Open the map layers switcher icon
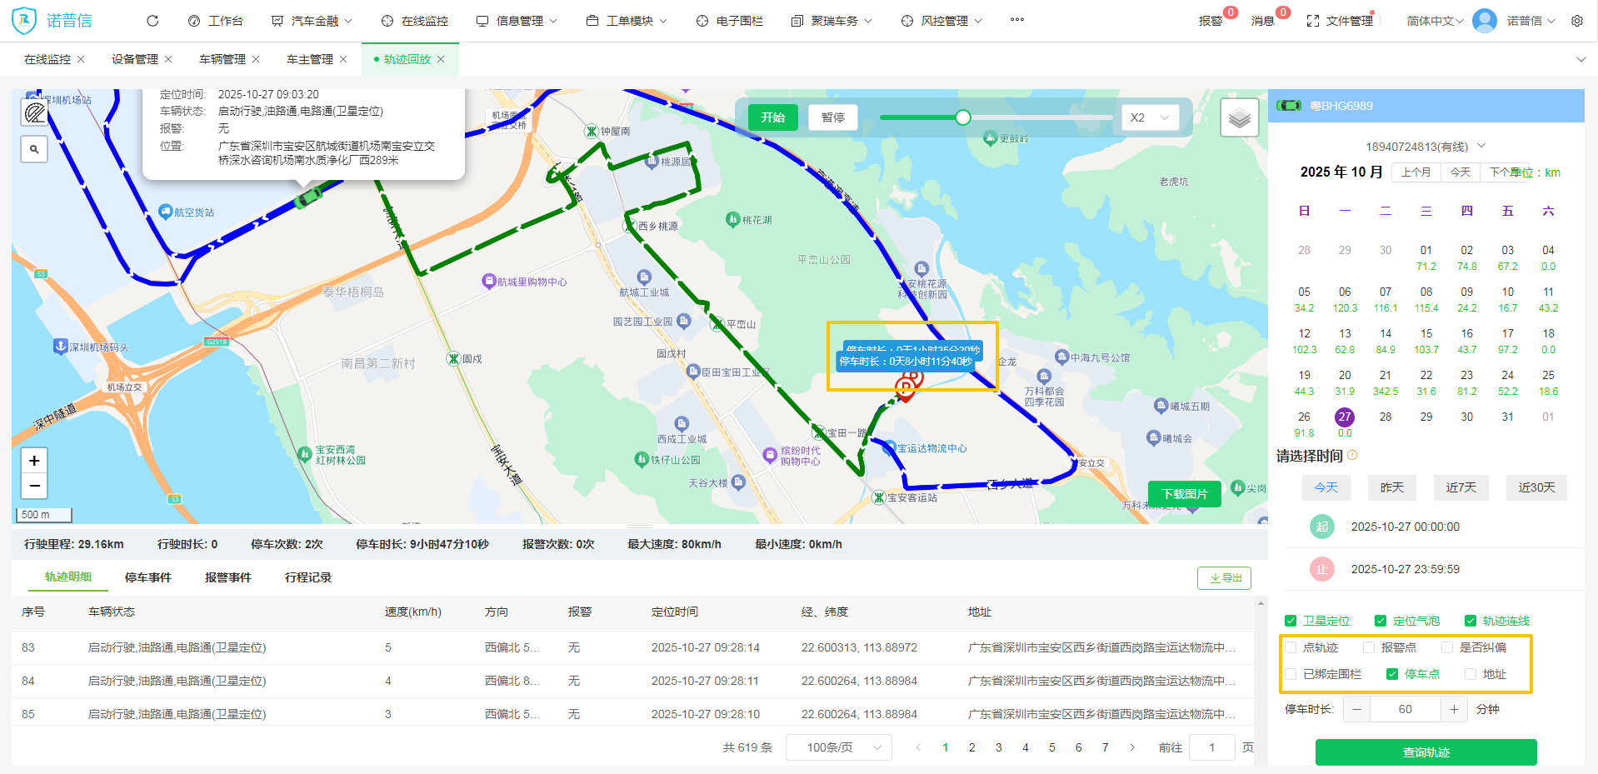 tap(1239, 118)
